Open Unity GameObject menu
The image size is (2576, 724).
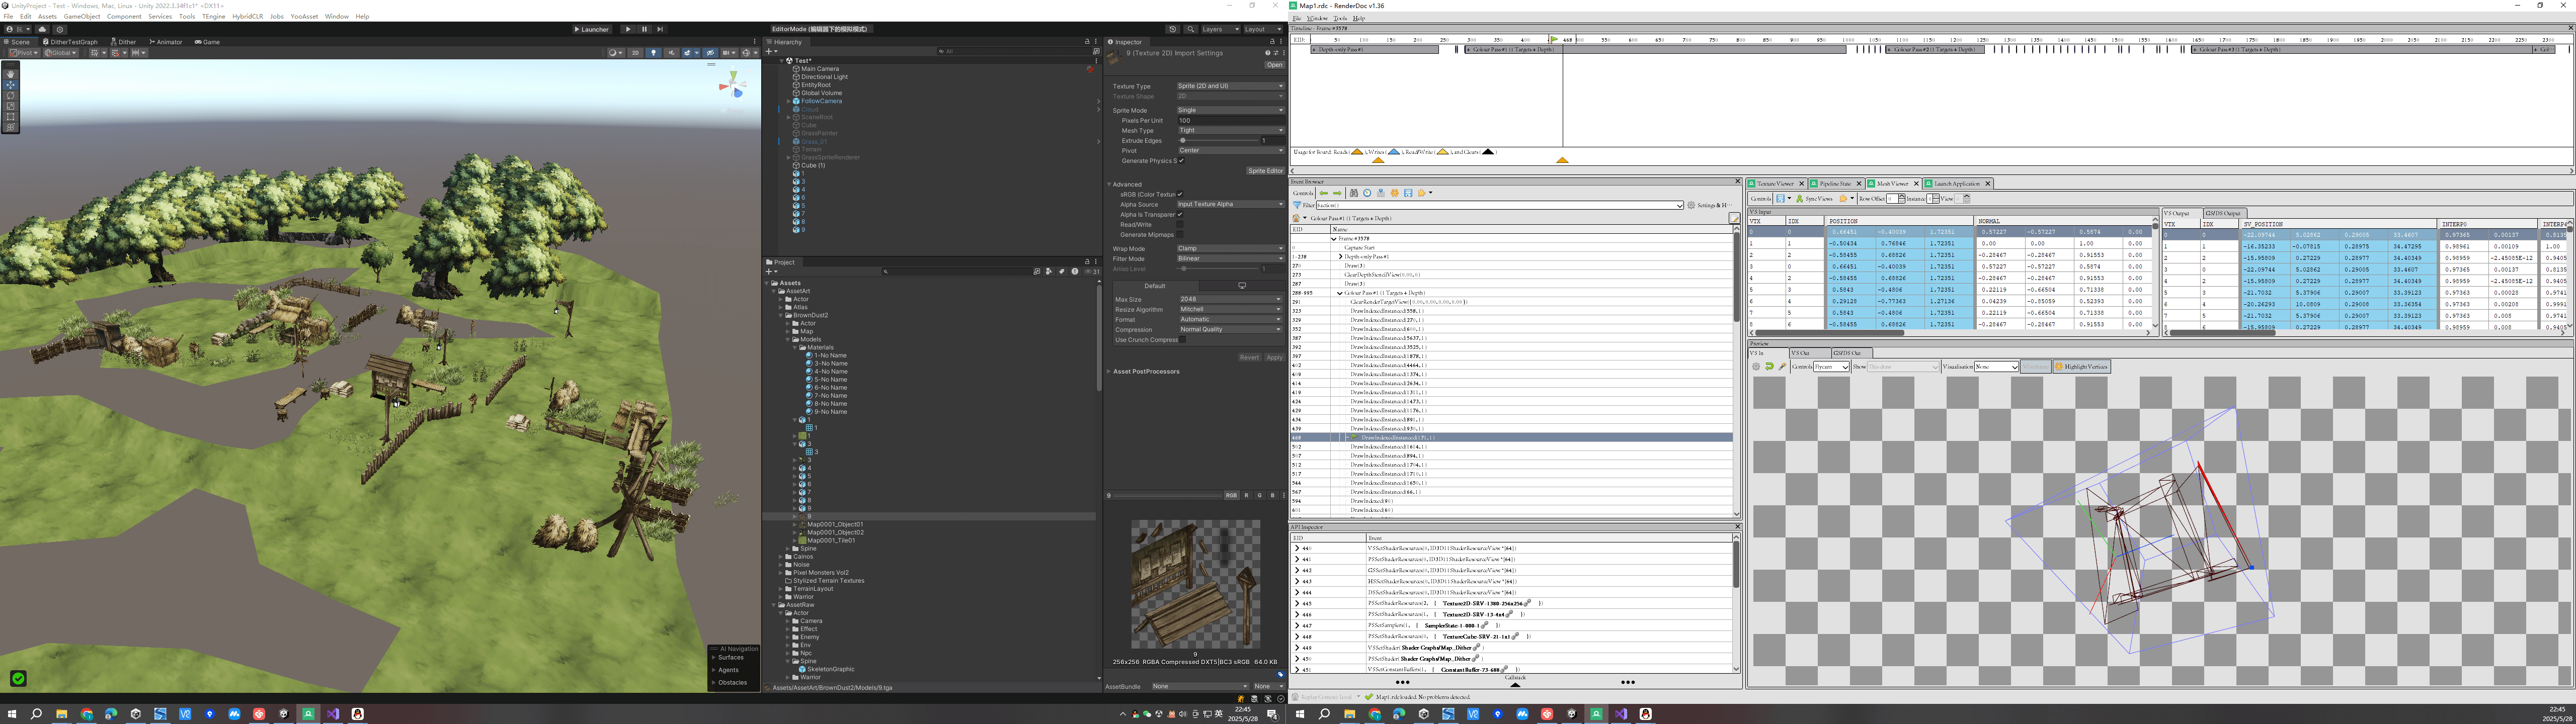pyautogui.click(x=82, y=16)
